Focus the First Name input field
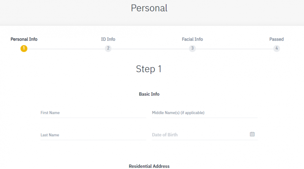The height and width of the screenshot is (169, 304). (93, 113)
